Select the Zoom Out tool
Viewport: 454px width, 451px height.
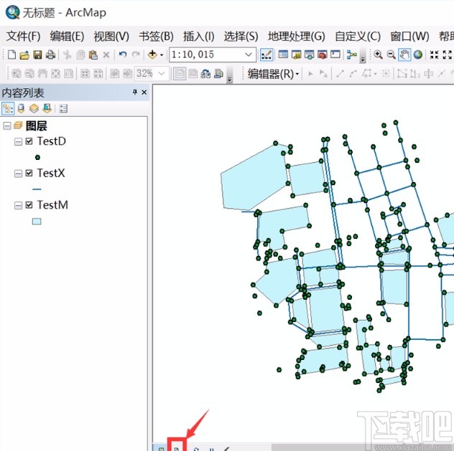point(392,54)
